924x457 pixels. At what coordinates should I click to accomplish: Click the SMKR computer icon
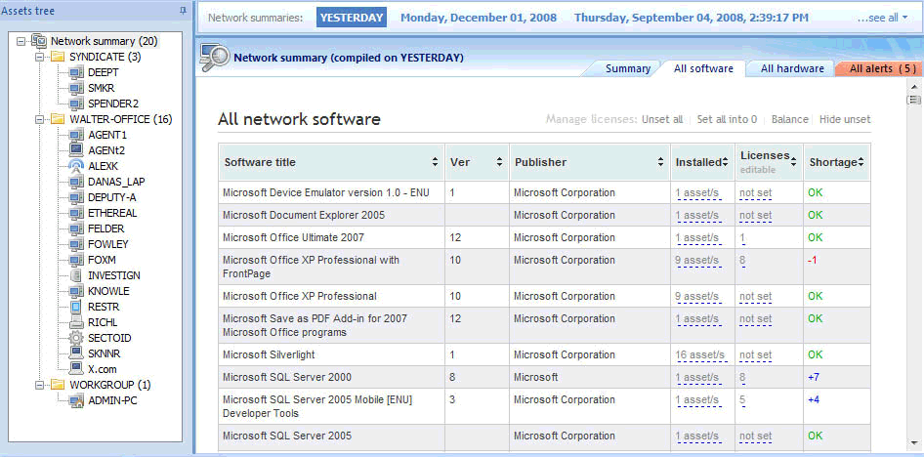click(x=76, y=88)
